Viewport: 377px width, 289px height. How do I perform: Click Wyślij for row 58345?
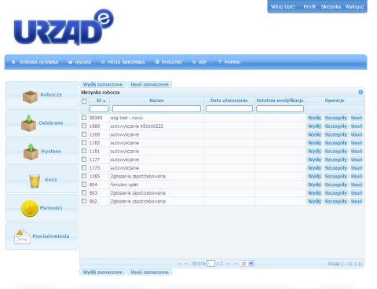(314, 118)
